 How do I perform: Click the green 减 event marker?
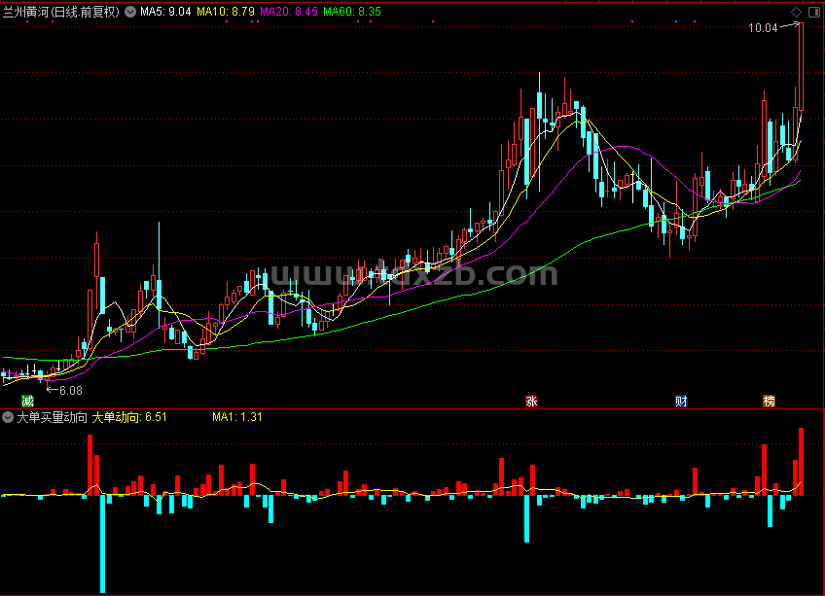(x=27, y=401)
